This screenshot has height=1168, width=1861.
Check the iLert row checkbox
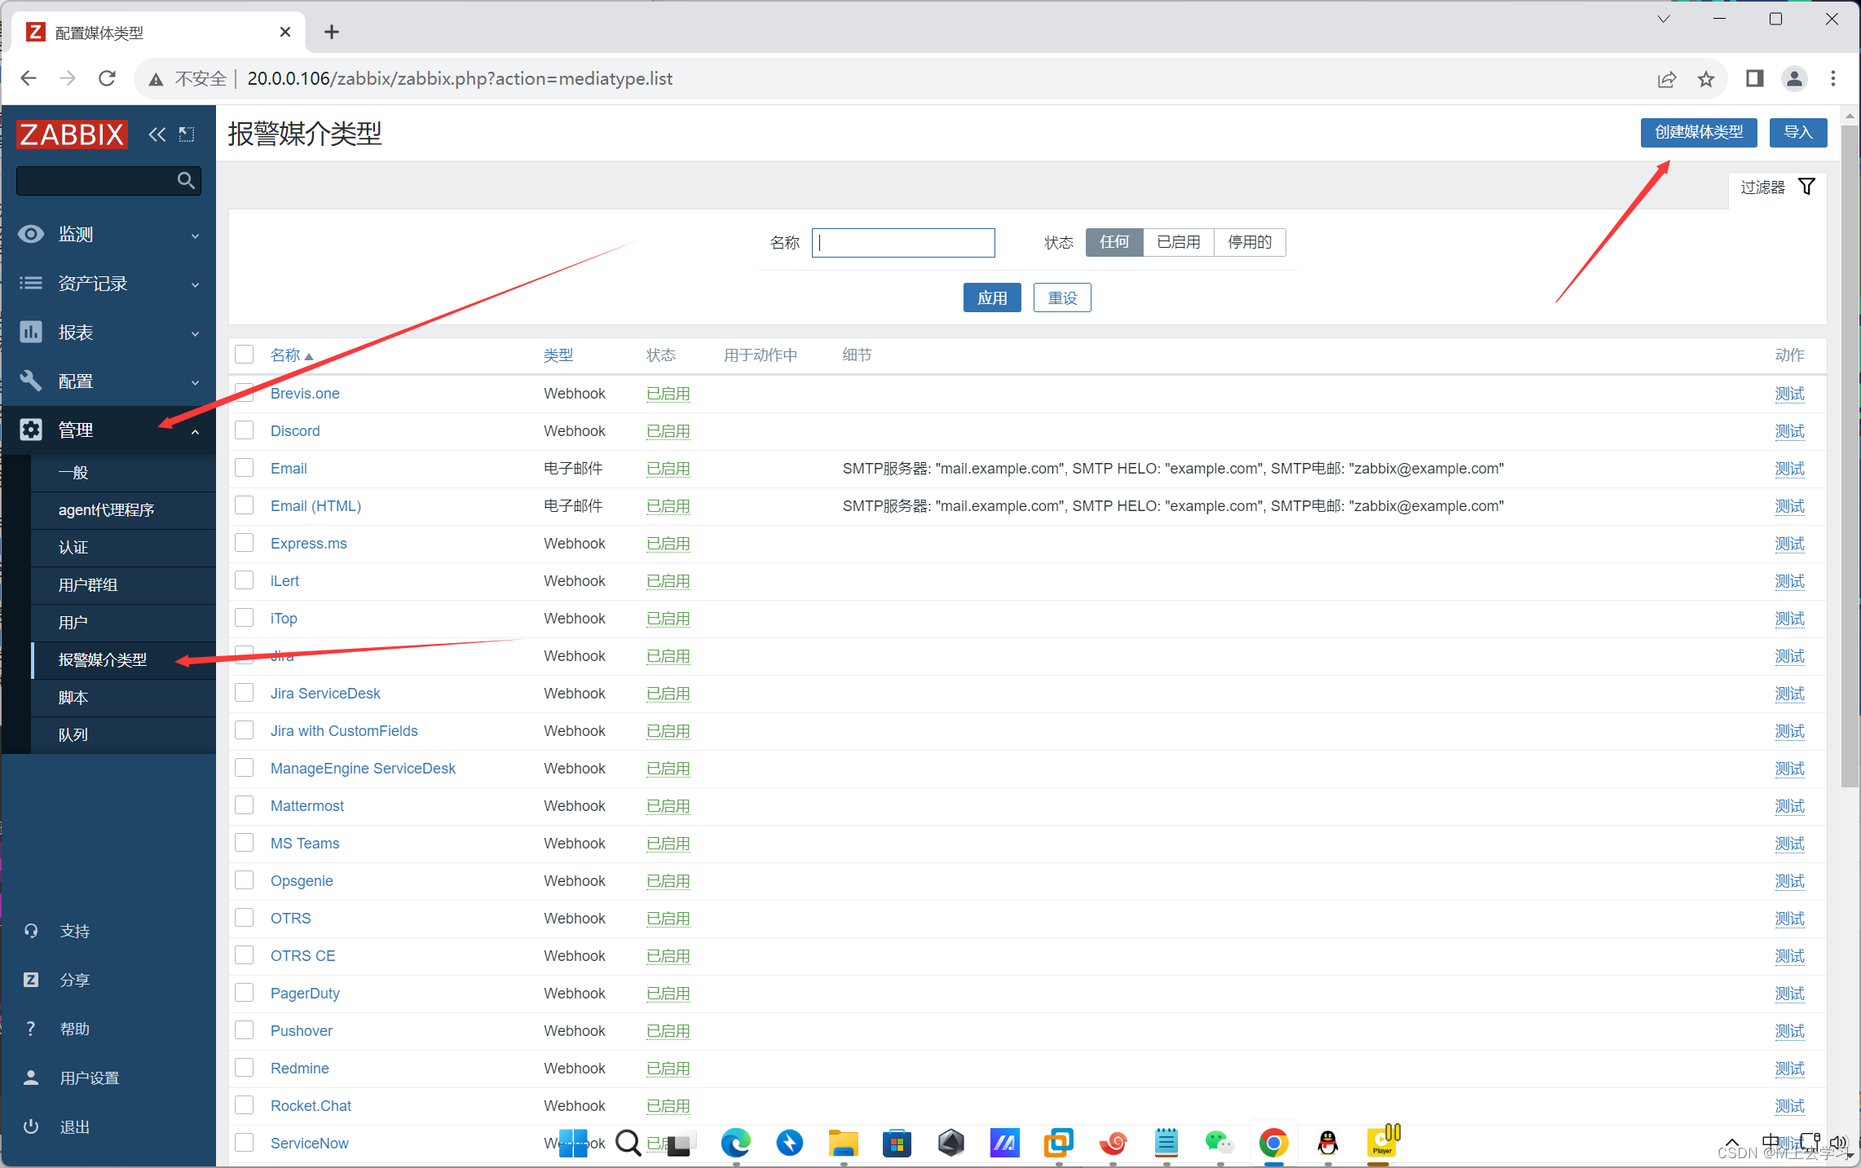click(x=245, y=580)
